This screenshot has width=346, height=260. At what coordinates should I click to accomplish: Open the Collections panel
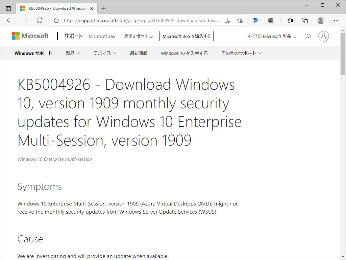305,20
